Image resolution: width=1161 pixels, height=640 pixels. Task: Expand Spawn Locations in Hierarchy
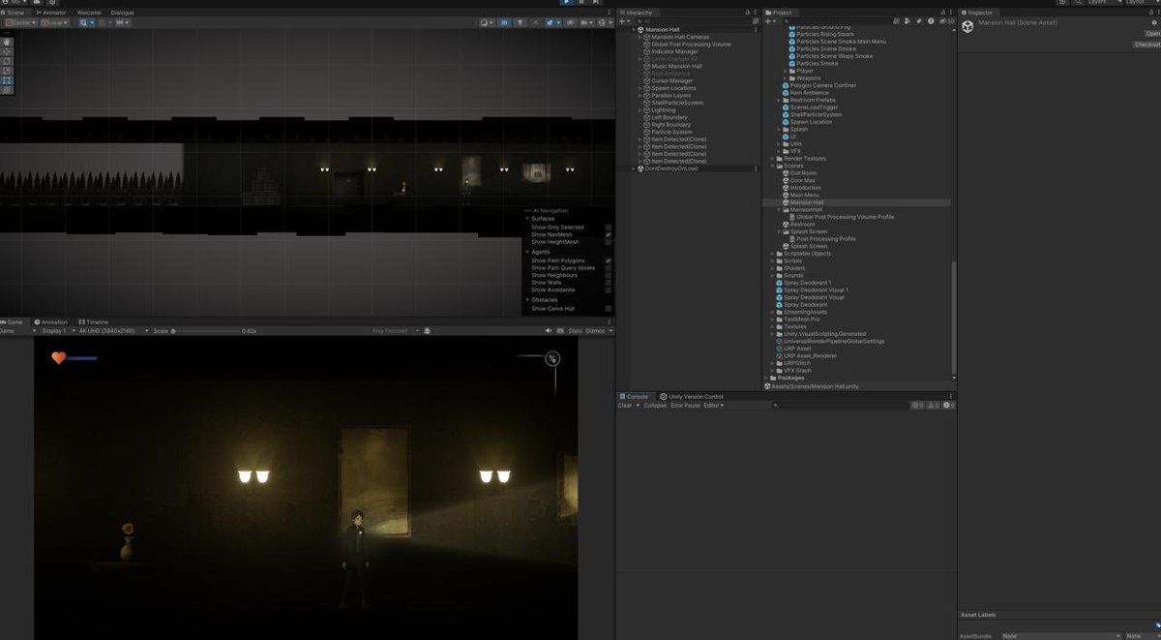click(x=640, y=88)
